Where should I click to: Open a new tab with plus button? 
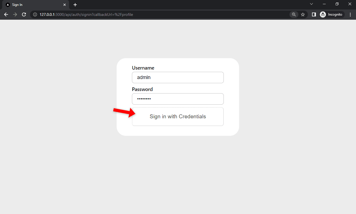[x=75, y=5]
